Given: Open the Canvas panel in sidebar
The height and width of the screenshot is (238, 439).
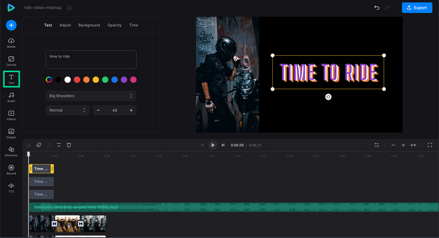Looking at the screenshot, I should point(11,61).
